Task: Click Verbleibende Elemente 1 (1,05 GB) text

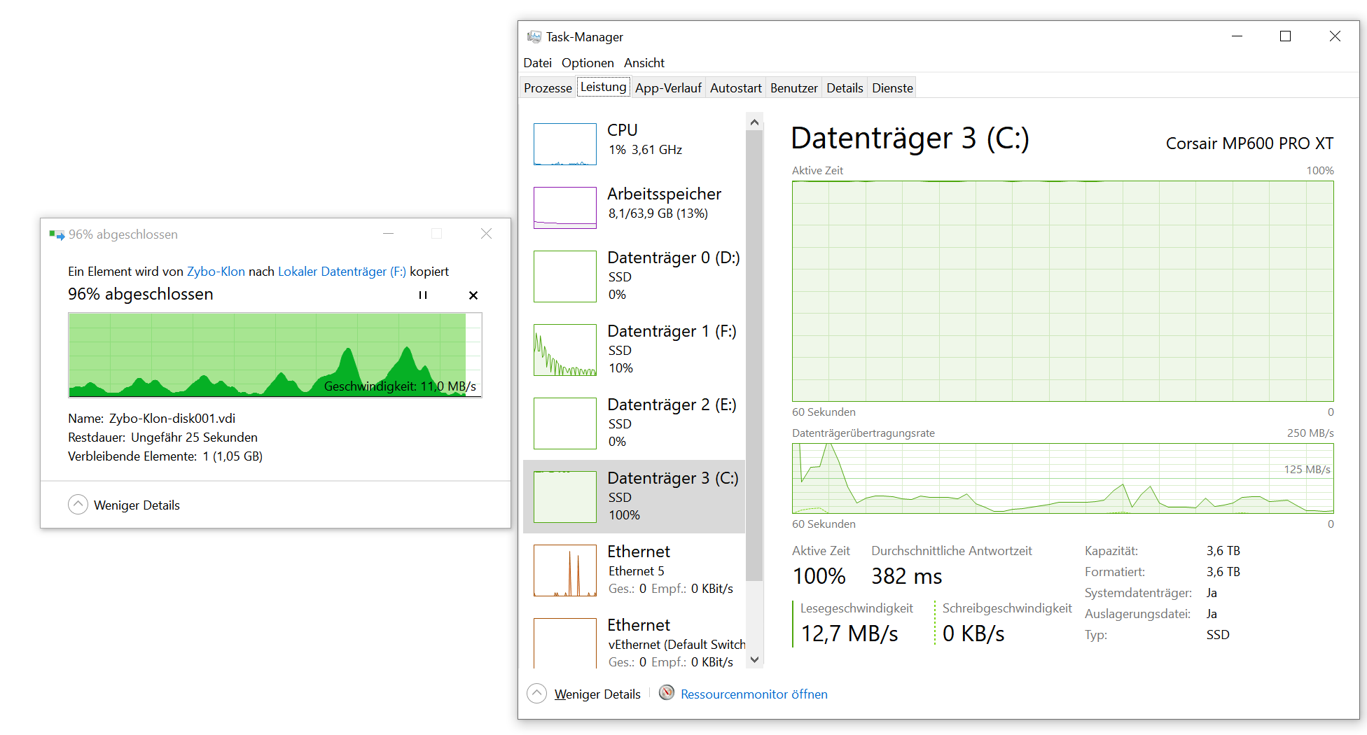Action: [x=165, y=456]
